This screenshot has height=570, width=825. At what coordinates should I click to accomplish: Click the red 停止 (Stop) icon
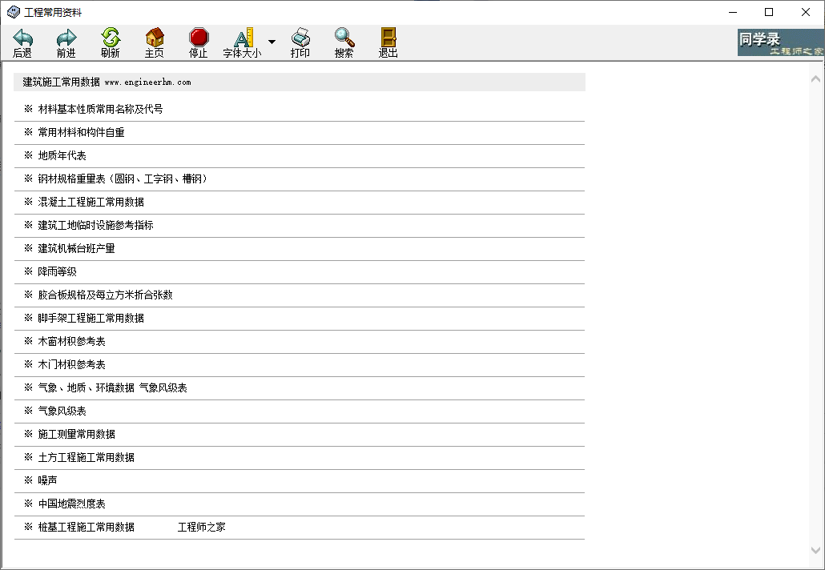pyautogui.click(x=199, y=38)
